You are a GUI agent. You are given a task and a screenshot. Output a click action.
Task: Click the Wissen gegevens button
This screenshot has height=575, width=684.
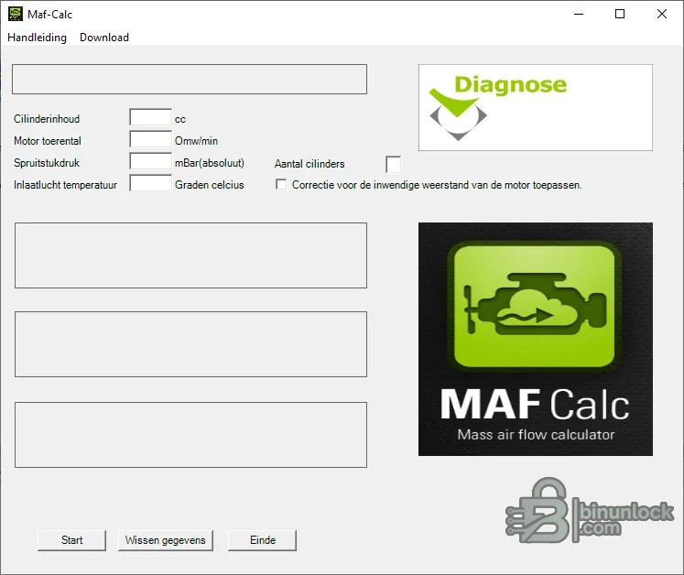pyautogui.click(x=166, y=540)
